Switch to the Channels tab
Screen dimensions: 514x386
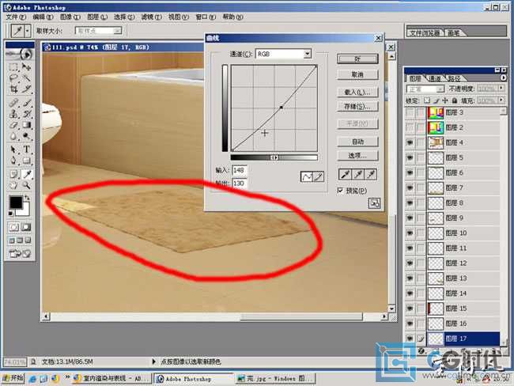tap(435, 79)
